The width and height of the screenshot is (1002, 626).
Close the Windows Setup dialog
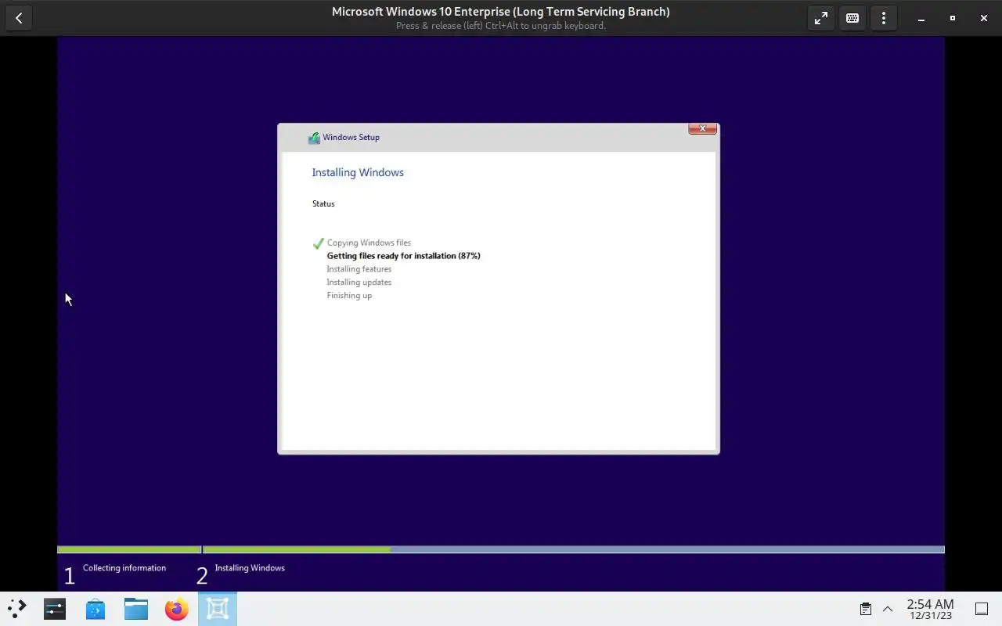pos(702,129)
